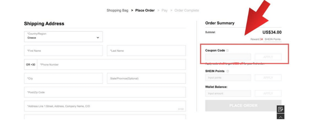Click the Input points field
The width and height of the screenshot is (309, 123).
coord(228,78)
